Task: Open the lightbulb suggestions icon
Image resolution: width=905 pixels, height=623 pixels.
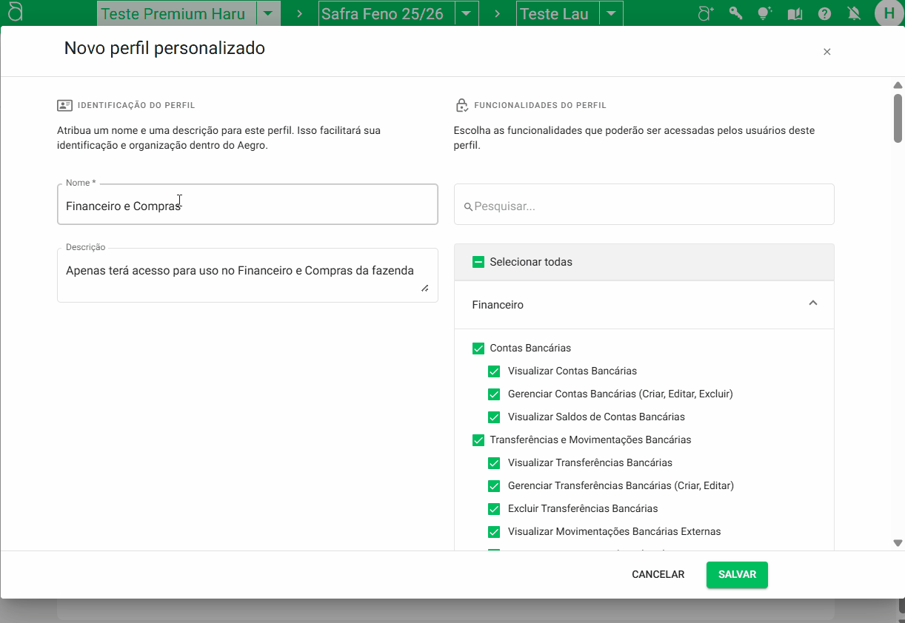Action: [765, 13]
